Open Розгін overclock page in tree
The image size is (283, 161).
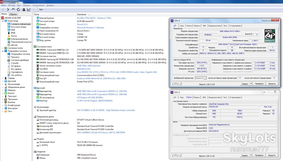click(14, 36)
